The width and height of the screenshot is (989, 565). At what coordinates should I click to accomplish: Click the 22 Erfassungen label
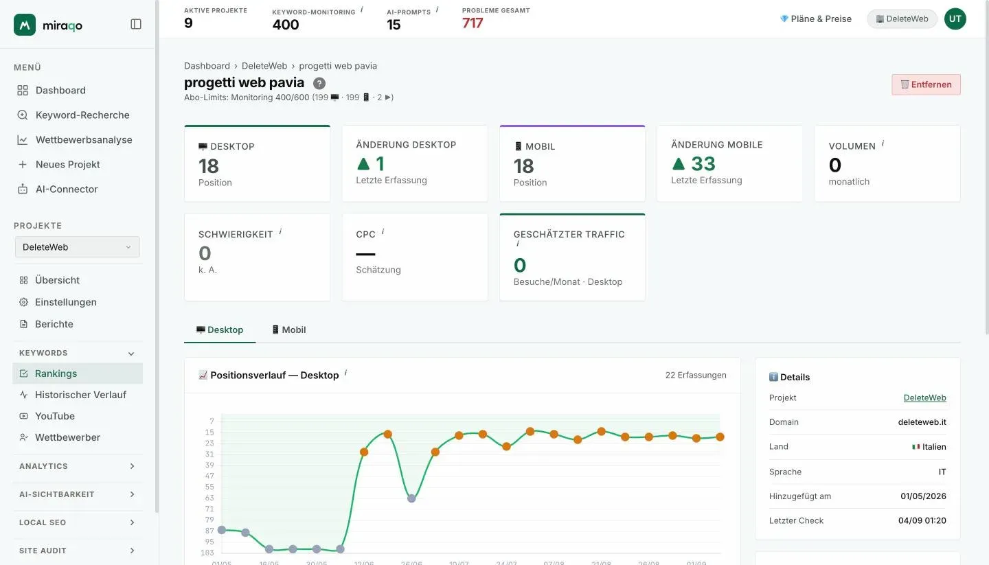click(x=696, y=376)
